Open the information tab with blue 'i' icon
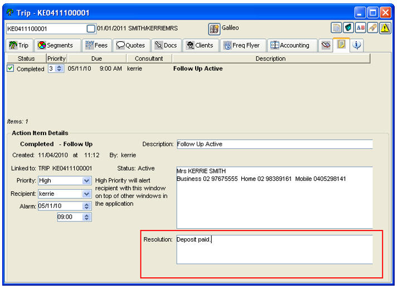The width and height of the screenshot is (398, 289). 357,45
